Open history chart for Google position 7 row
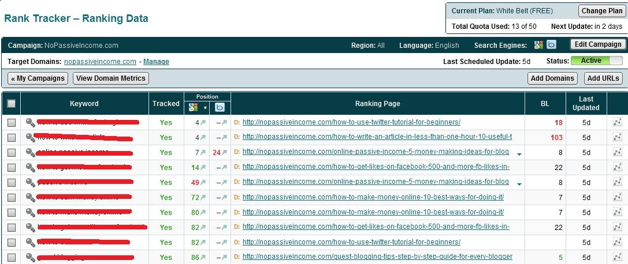The image size is (628, 264). pos(617,153)
